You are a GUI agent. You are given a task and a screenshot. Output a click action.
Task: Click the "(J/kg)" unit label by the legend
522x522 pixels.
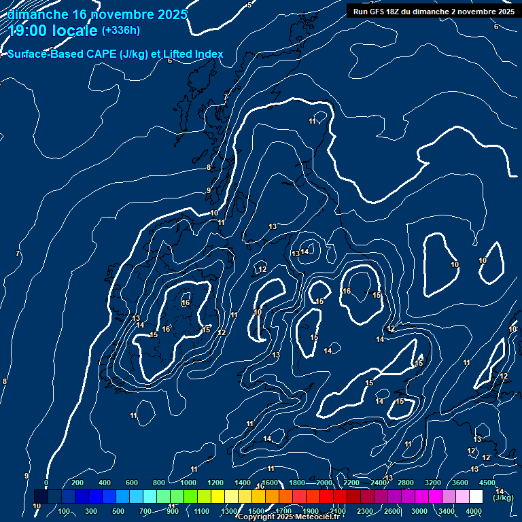coord(503,498)
